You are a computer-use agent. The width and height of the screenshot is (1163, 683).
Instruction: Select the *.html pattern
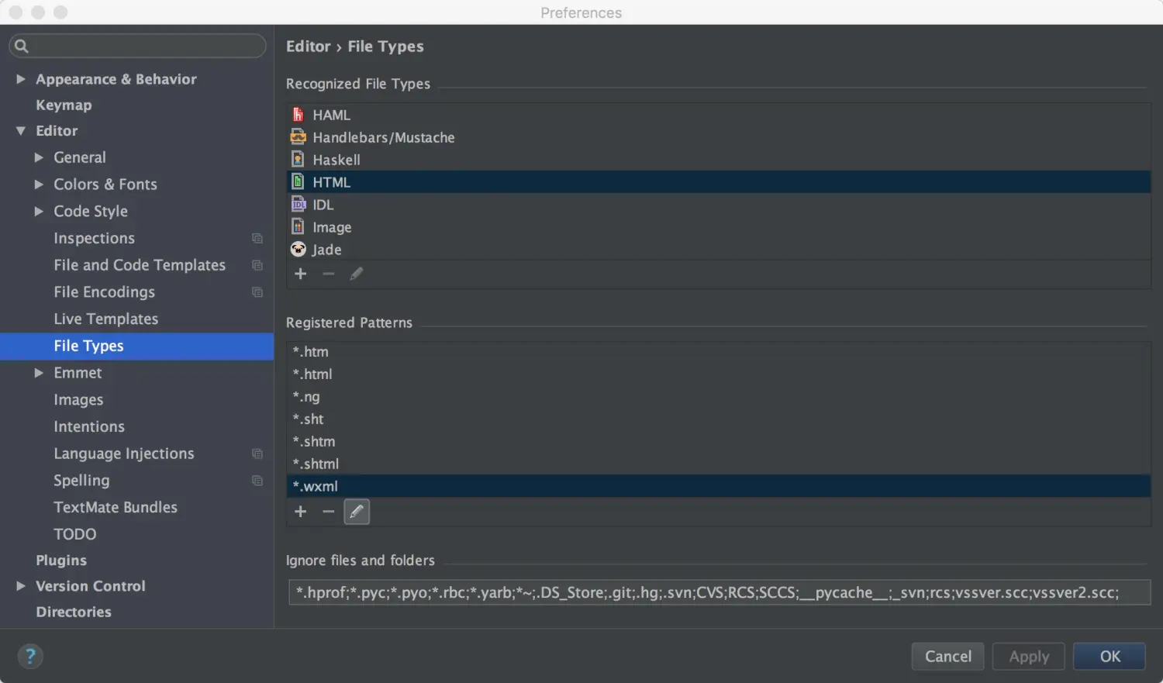coord(719,374)
